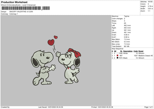Screen dimensions: 154x109
Task: Select the Width value '3.81 in'
Action: point(150,9)
